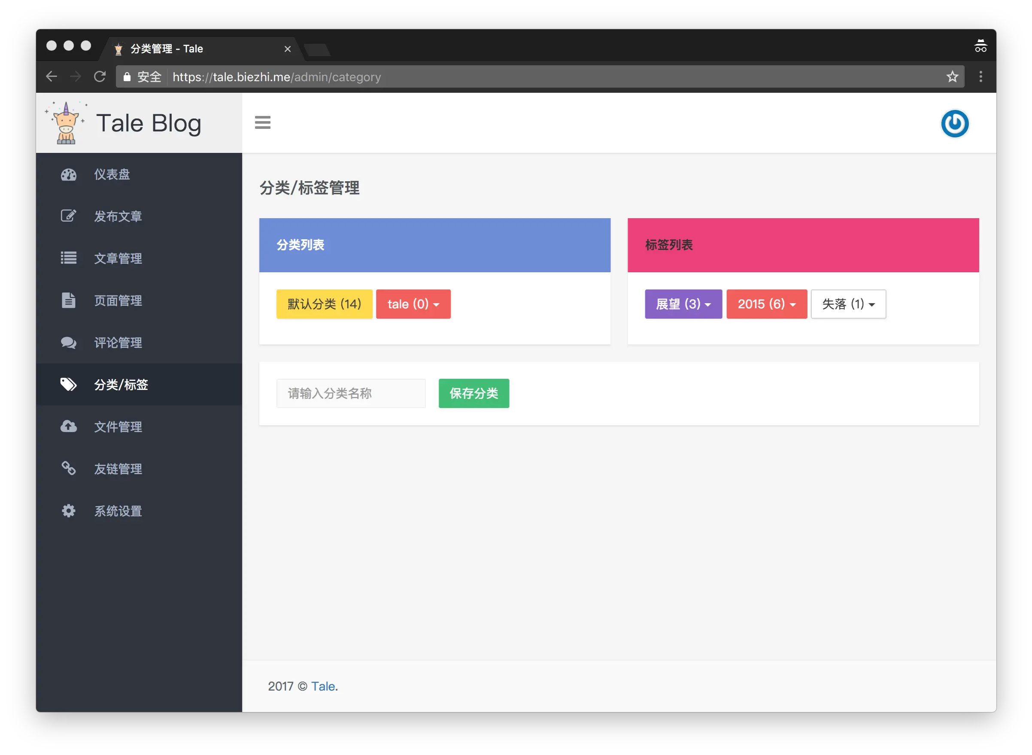The image size is (1032, 755).
Task: Click the dashboard gauge icon in sidebar
Action: [69, 175]
